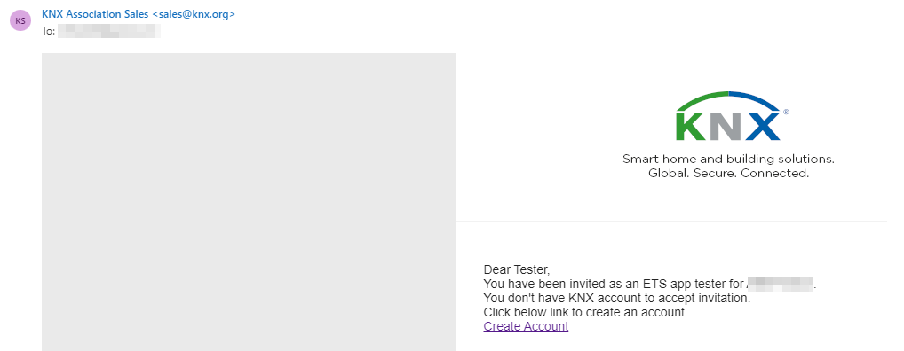The width and height of the screenshot is (904, 351).
Task: Open the KNX Association Sales sender name
Action: (x=95, y=14)
